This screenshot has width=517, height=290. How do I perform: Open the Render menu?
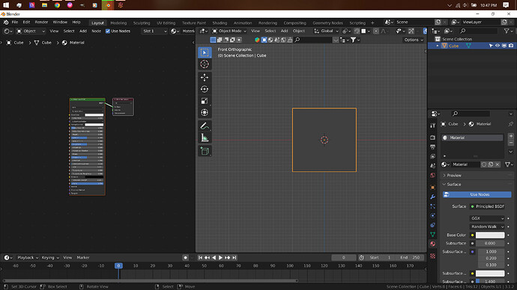(x=41, y=22)
